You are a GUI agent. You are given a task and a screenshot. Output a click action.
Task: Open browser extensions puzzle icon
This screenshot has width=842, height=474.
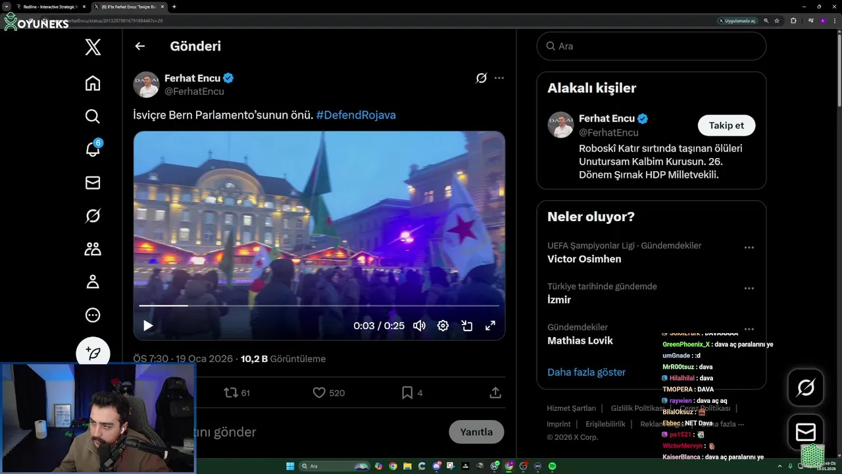tap(793, 21)
